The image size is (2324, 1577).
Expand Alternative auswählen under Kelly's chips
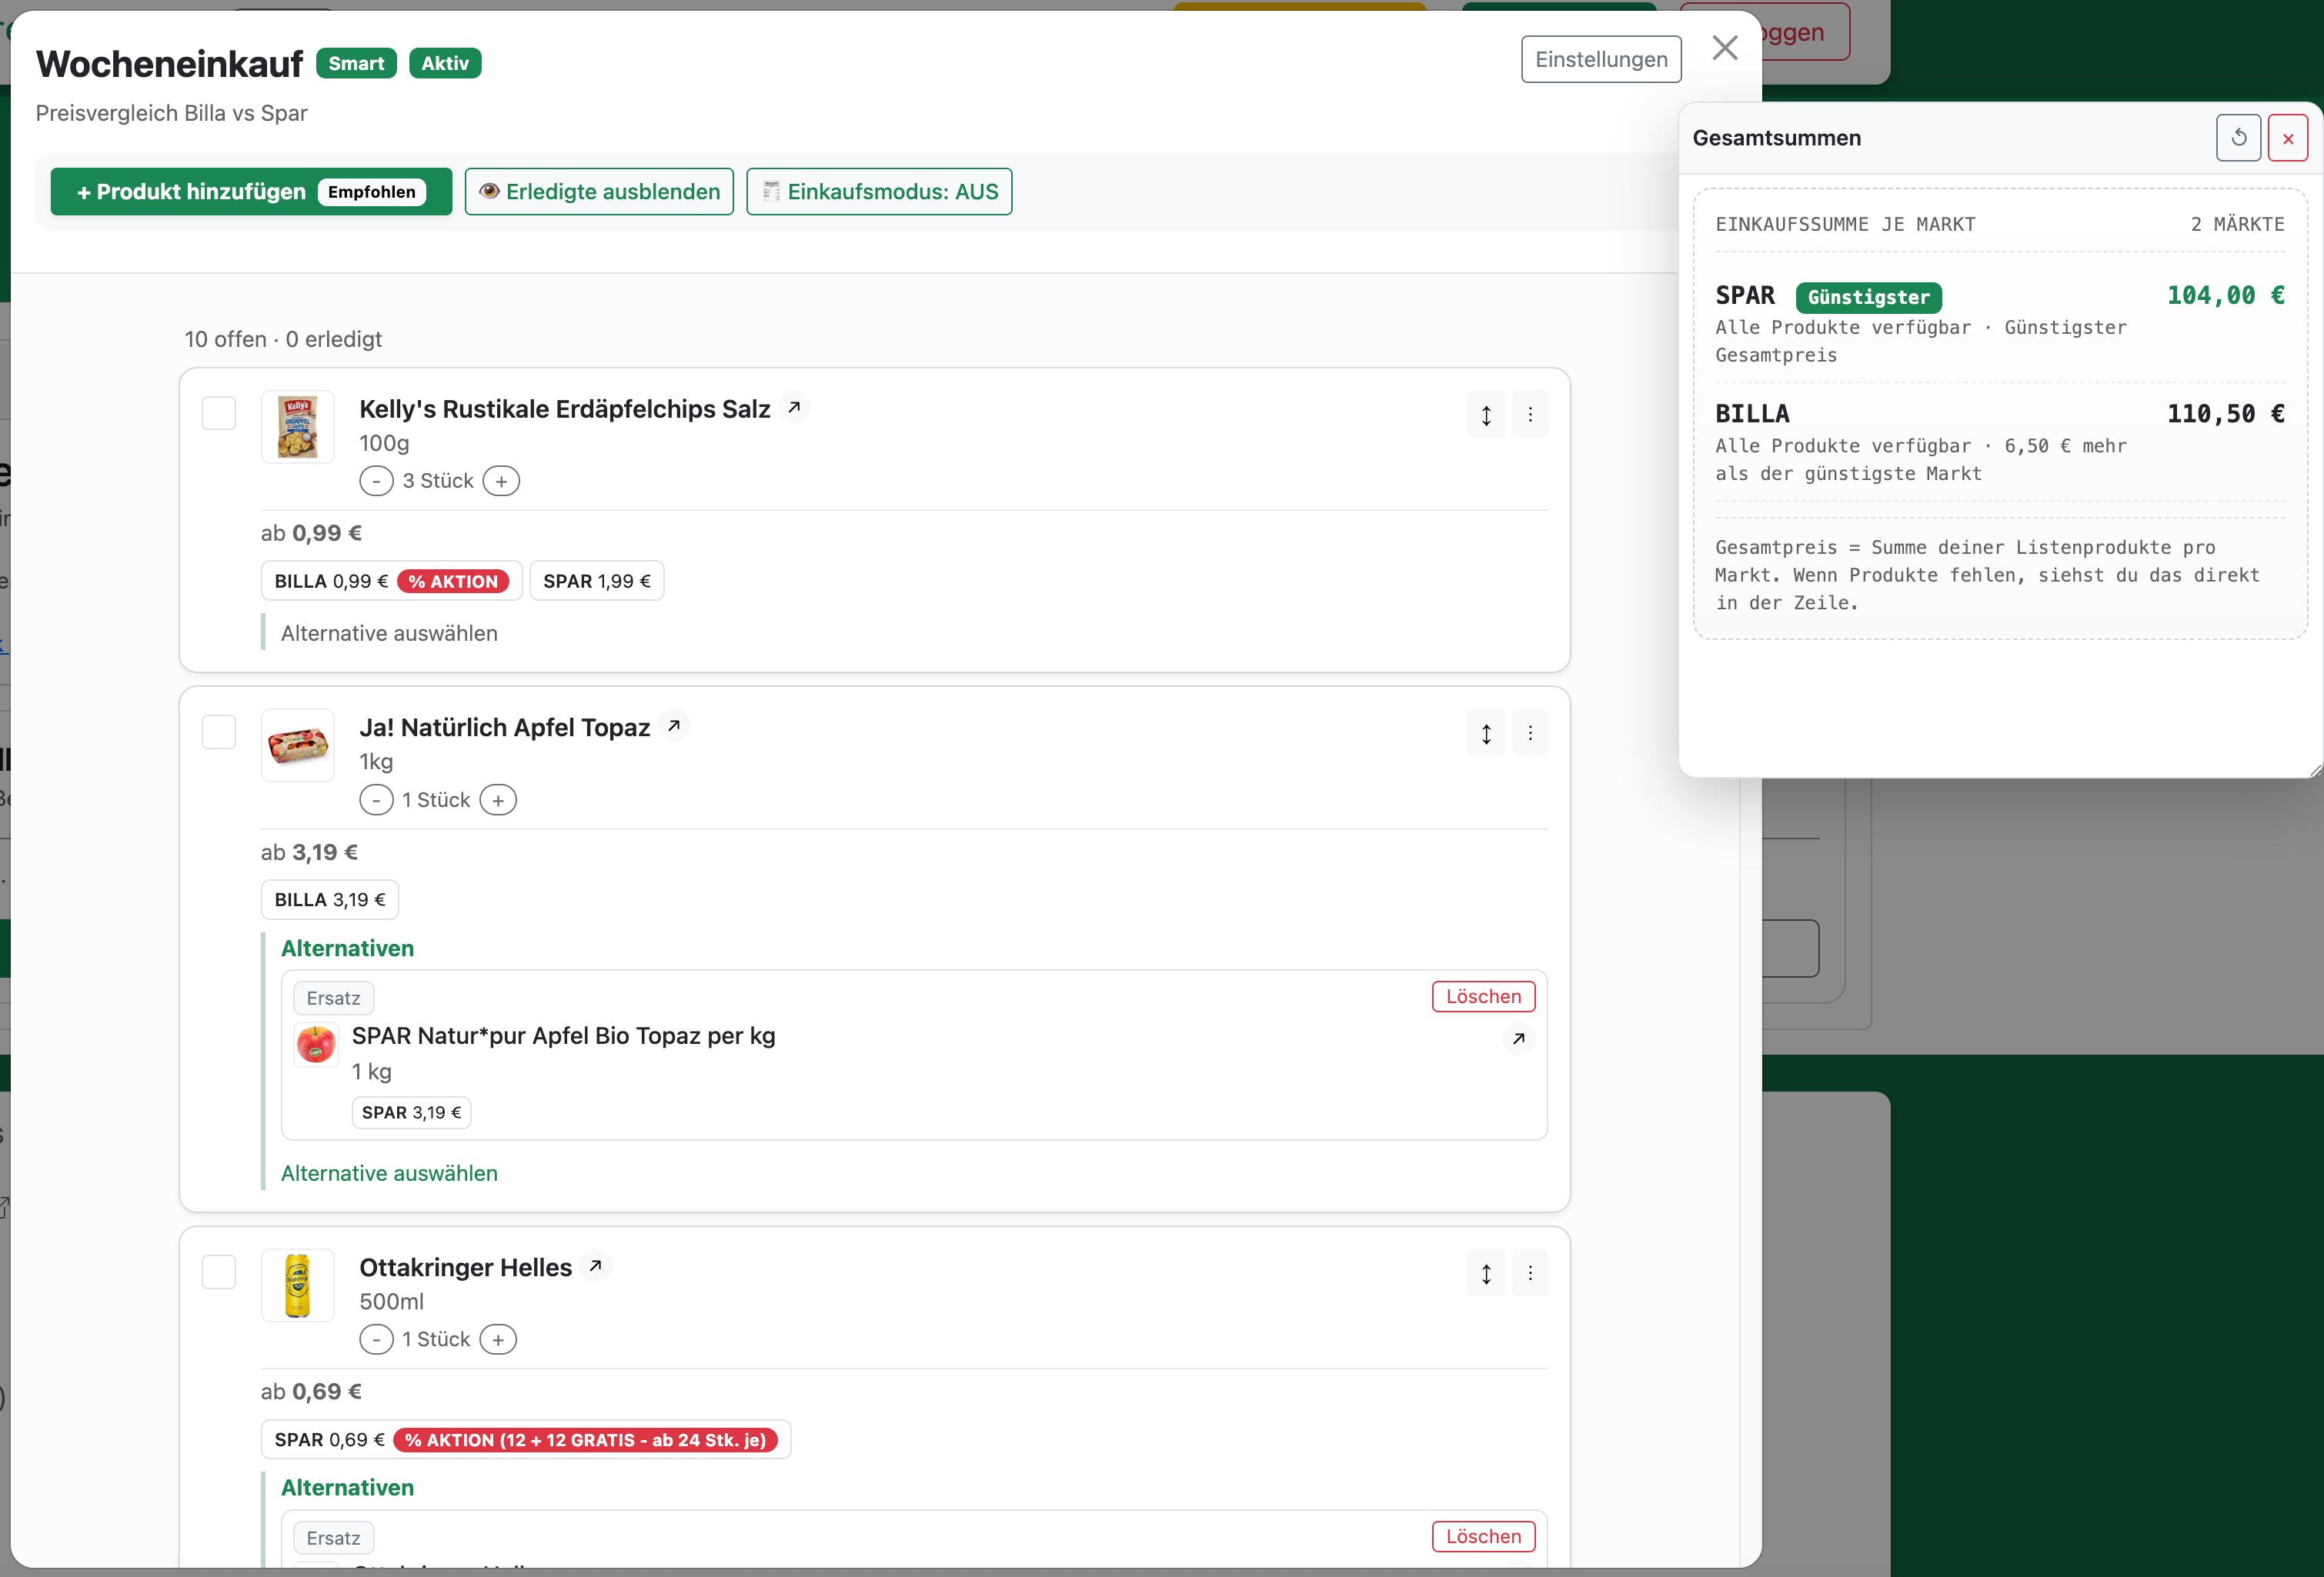coord(389,632)
